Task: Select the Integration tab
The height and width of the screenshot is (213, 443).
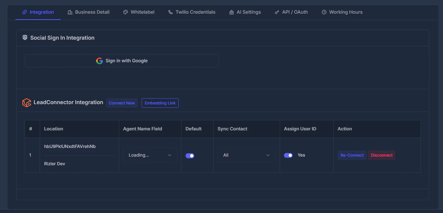Action: click(x=38, y=12)
